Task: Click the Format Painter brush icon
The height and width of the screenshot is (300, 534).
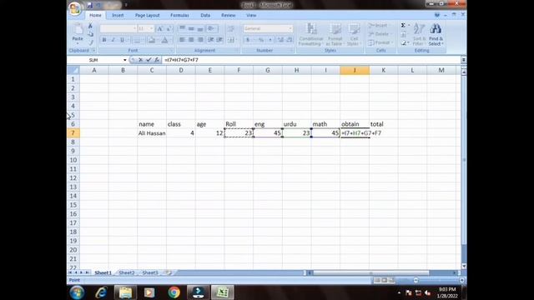Action: tap(90, 42)
